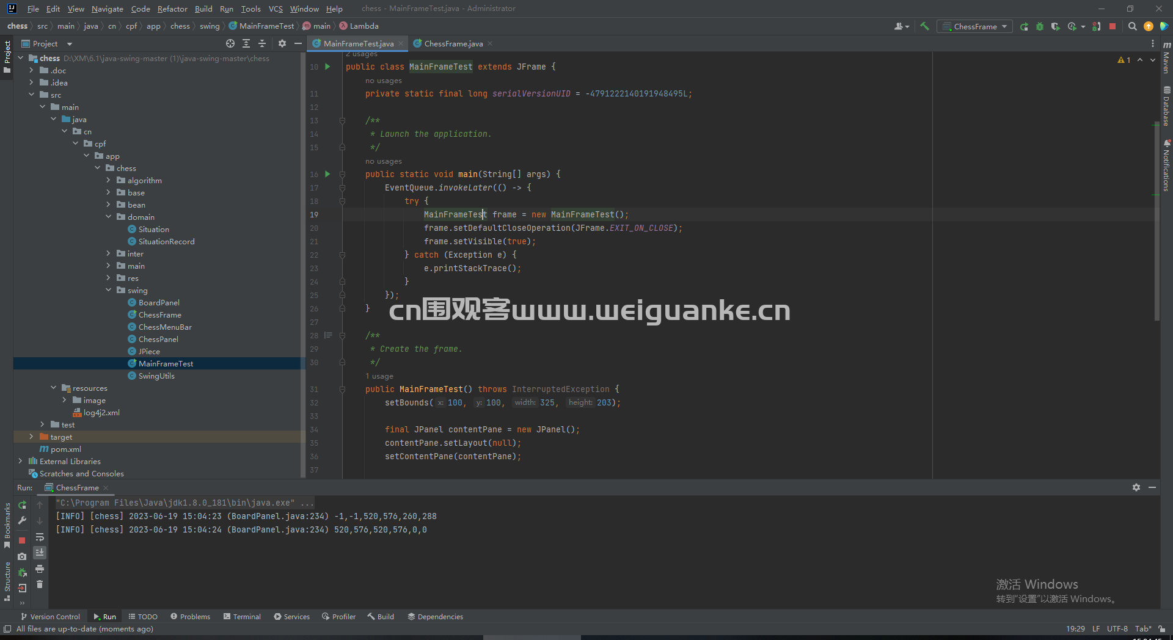Click the UTF-8 encoding status item
This screenshot has width=1173, height=640.
(x=1117, y=629)
